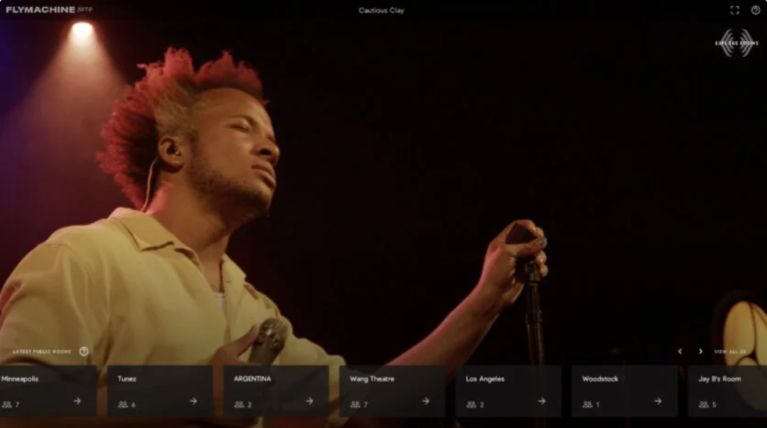Screen dimensions: 767x428
Task: Join the Tunez room via its arrow
Action: 193,401
